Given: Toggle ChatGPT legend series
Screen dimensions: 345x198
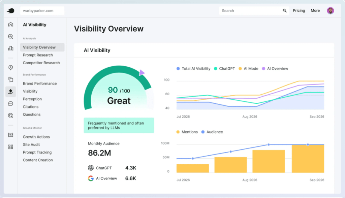Looking at the screenshot, I should 224,69.
